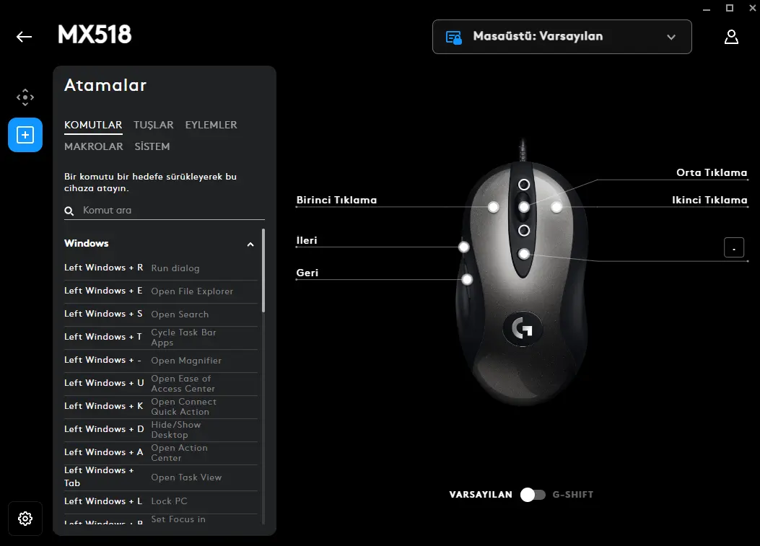The height and width of the screenshot is (546, 760).
Task: Select Left Windows + Tab Open Task View
Action: [161, 477]
